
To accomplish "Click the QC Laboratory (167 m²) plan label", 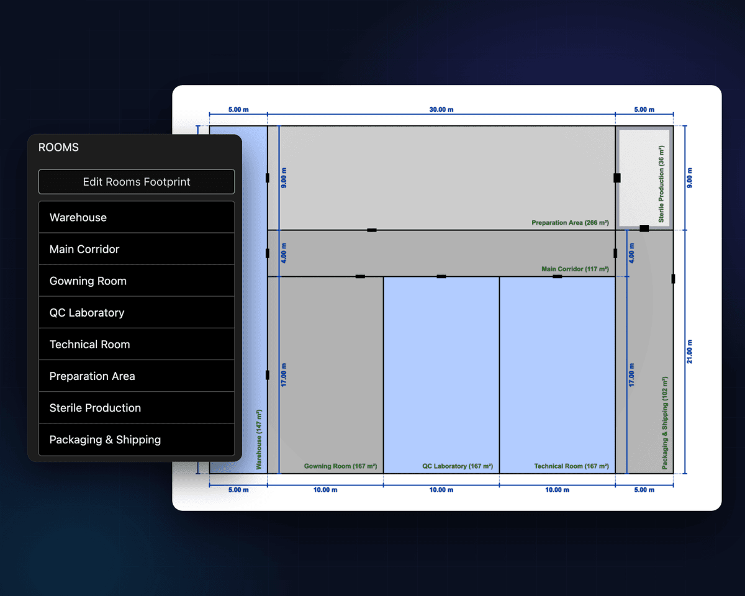I will click(x=458, y=466).
